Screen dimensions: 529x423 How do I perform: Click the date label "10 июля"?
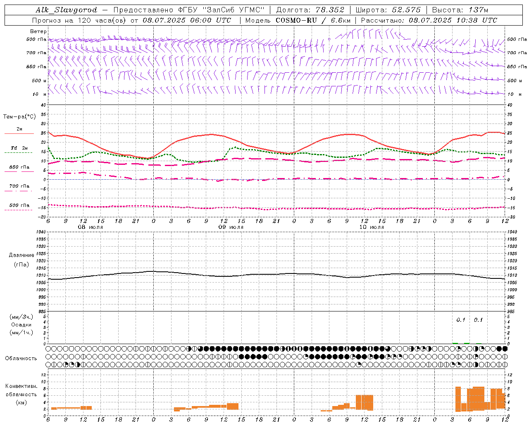(372, 227)
